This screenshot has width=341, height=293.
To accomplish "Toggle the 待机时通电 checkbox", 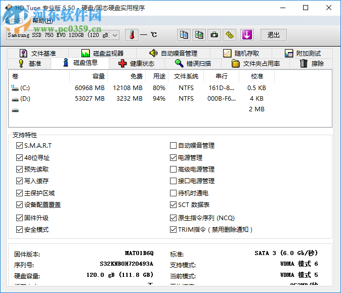I will 173,193.
